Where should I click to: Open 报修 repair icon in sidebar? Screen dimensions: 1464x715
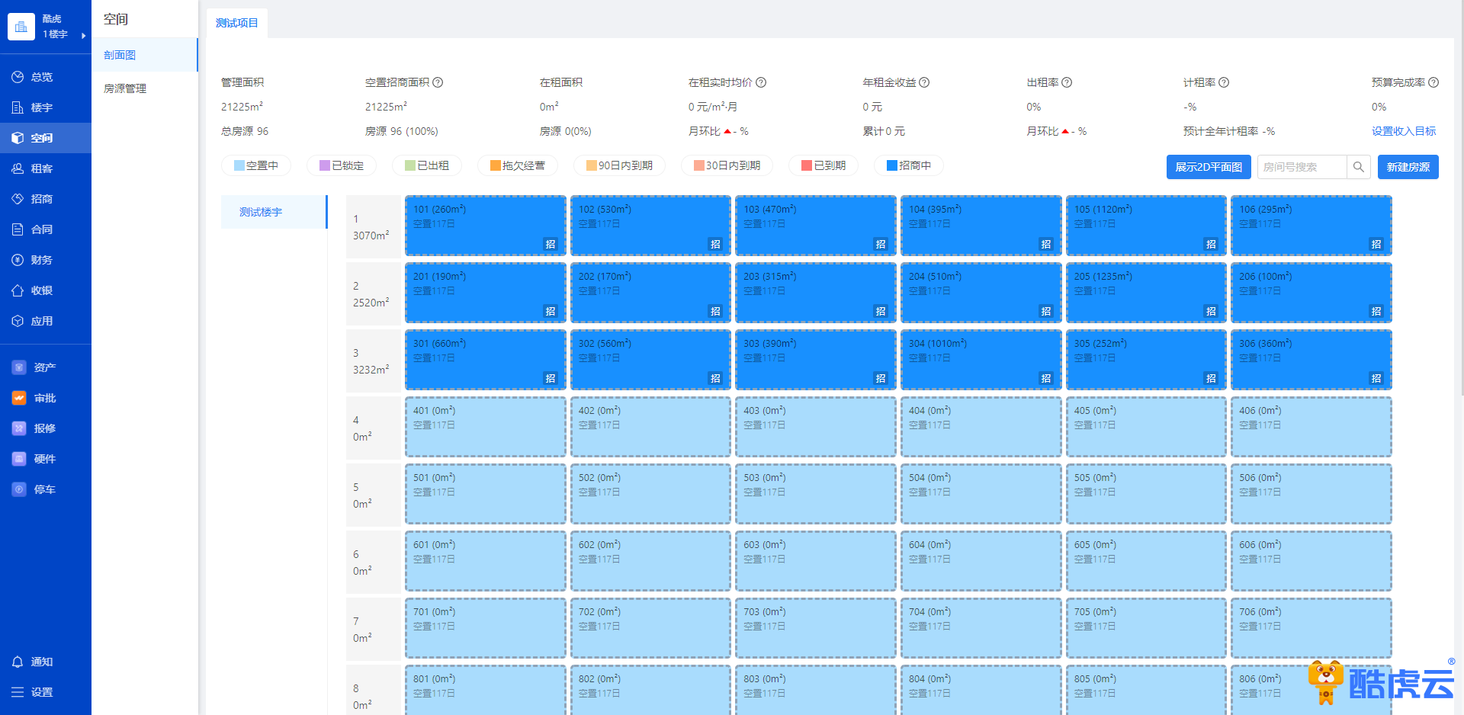click(19, 428)
